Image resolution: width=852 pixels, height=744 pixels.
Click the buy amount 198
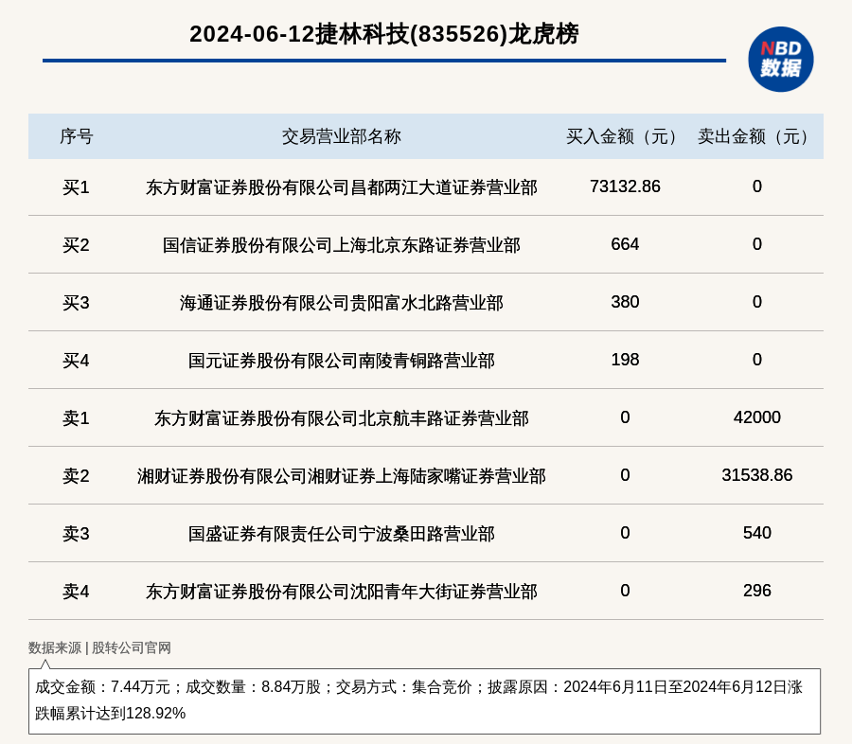click(x=625, y=360)
